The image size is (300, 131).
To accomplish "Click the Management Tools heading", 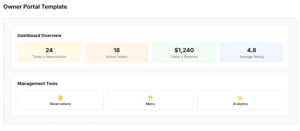I will click(x=37, y=84).
